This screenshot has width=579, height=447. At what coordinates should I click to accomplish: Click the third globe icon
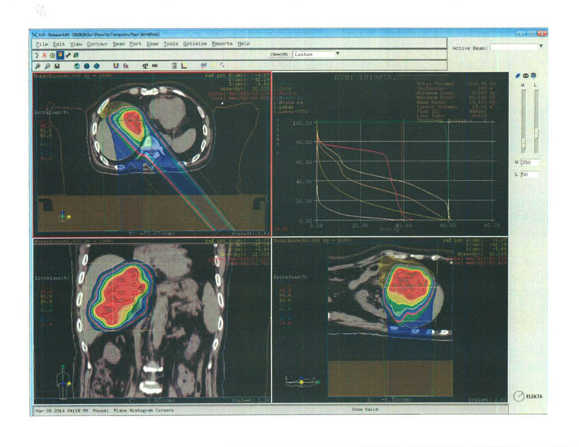coord(96,66)
